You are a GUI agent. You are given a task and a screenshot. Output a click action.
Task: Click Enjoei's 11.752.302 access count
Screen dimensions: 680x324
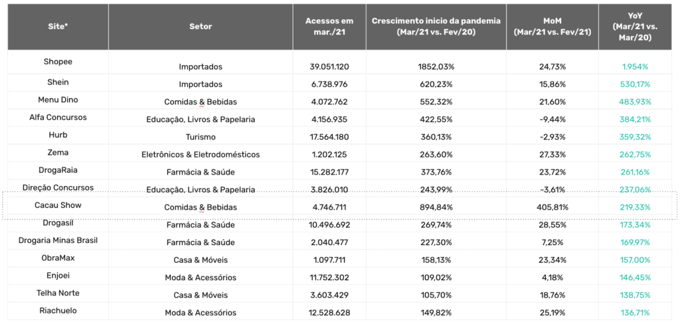(329, 277)
